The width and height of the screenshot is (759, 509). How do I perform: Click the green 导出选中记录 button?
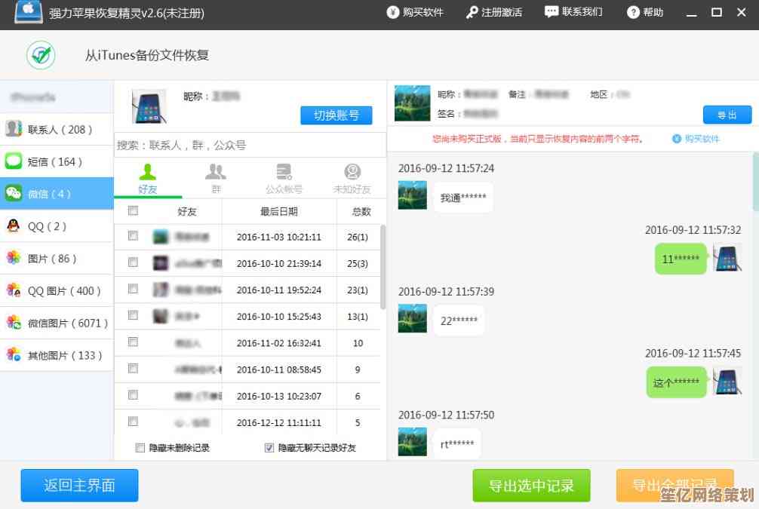click(531, 486)
